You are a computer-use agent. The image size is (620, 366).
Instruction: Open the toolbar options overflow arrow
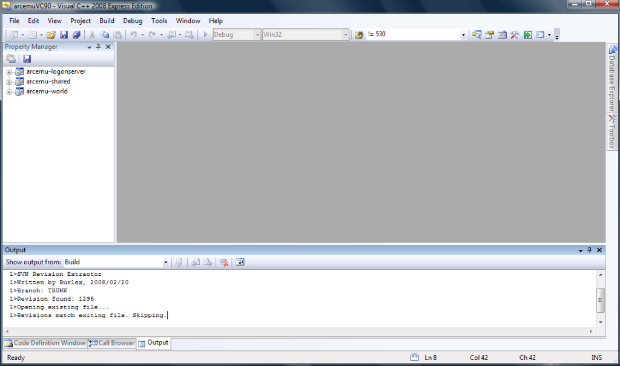pos(557,35)
